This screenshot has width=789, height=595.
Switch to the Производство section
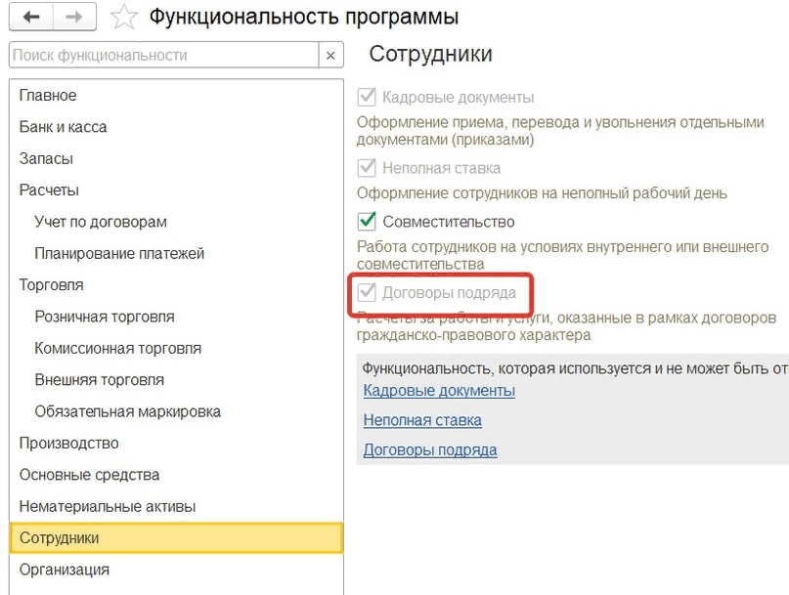tap(68, 443)
